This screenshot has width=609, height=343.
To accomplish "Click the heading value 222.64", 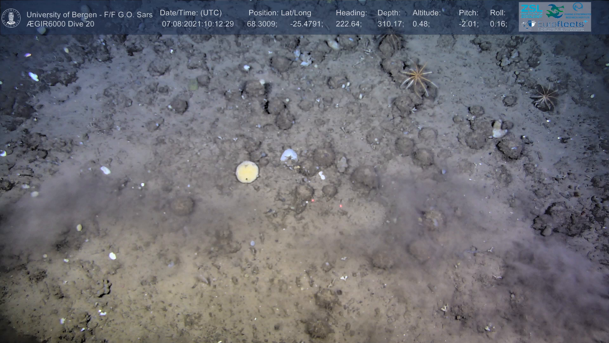I will tap(349, 24).
